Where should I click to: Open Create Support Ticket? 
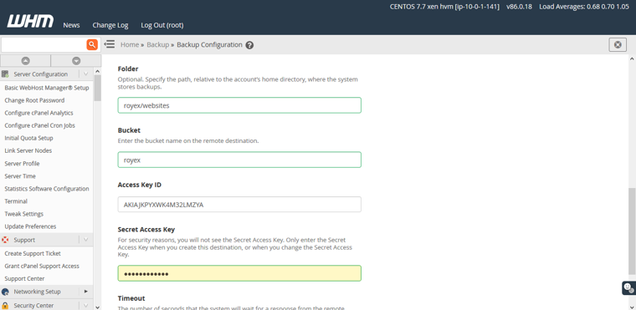point(33,253)
